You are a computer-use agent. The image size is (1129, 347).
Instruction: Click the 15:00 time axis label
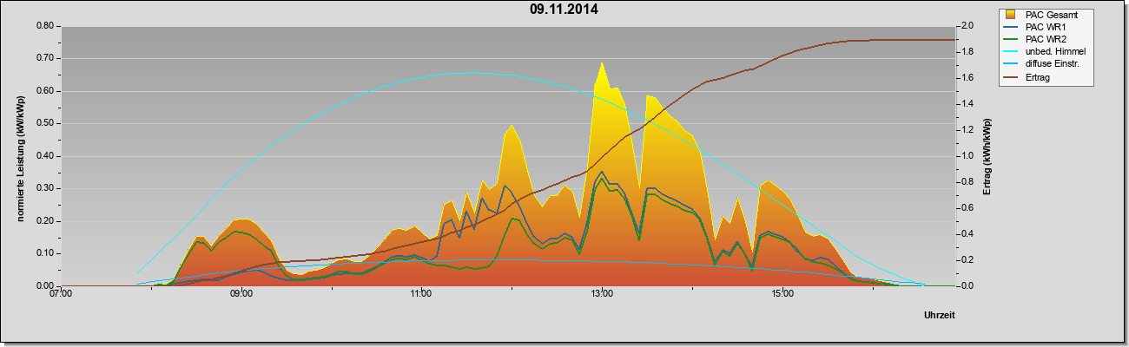coord(782,295)
